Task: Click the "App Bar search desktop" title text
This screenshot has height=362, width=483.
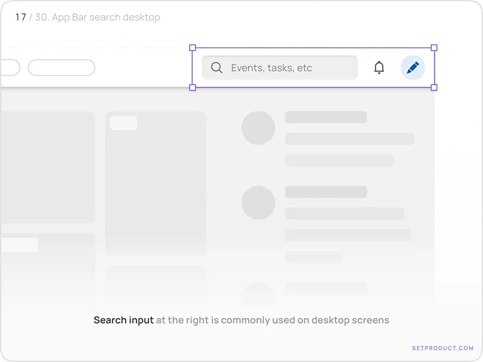Action: click(105, 17)
